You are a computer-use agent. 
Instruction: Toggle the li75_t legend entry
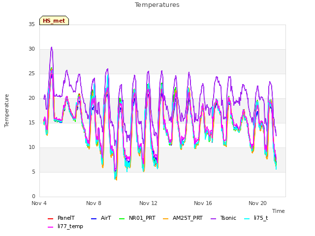click(256, 218)
